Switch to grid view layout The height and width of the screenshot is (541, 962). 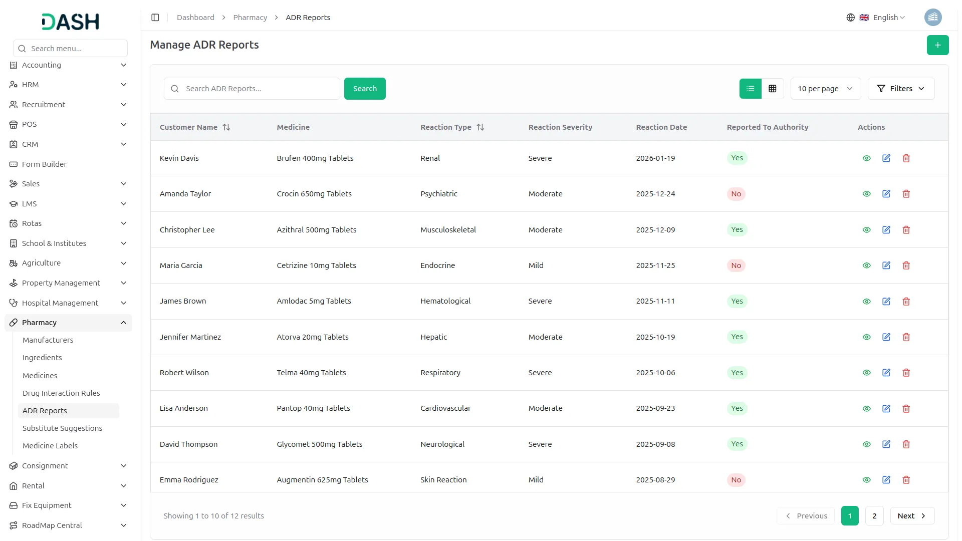coord(772,89)
